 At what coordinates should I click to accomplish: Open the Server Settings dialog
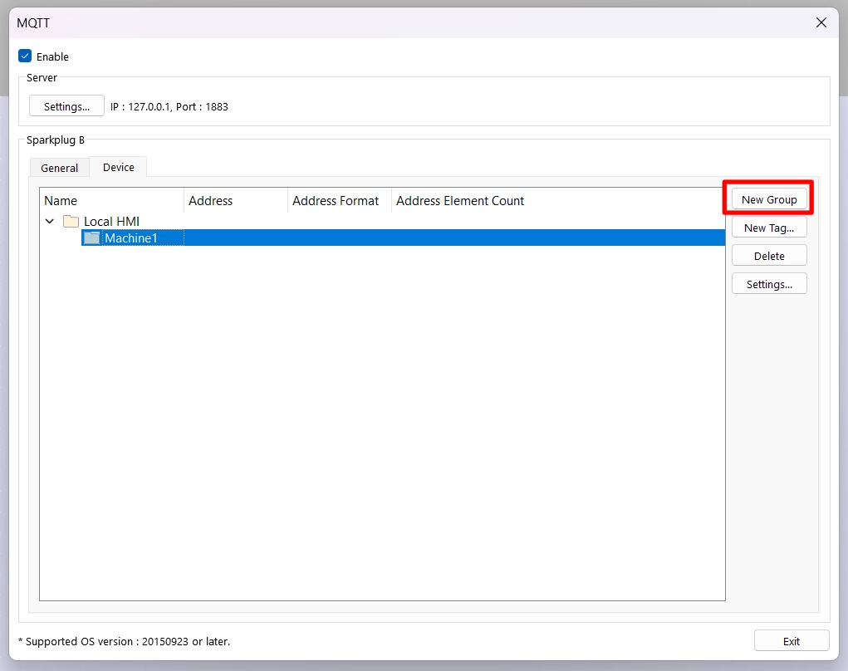(66, 105)
